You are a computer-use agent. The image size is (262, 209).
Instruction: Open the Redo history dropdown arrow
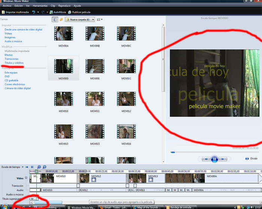pos(47,12)
